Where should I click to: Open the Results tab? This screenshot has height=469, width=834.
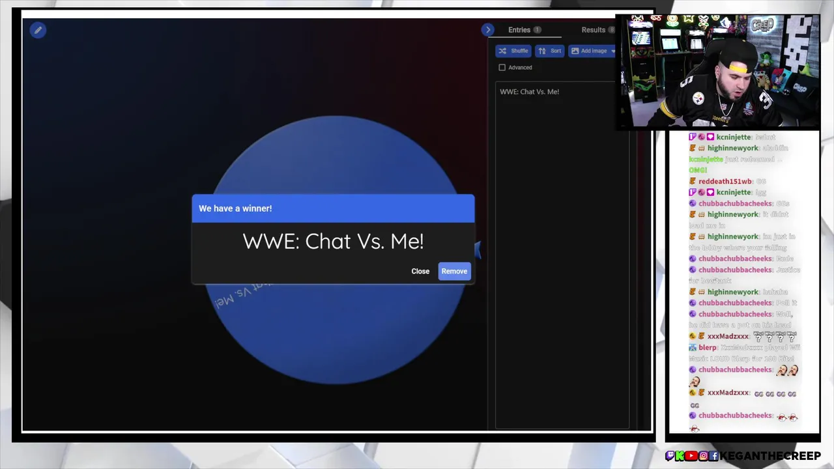tap(598, 30)
